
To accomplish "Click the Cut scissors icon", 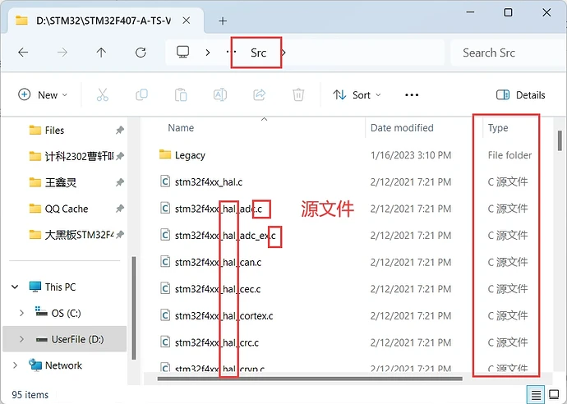I will pos(103,94).
